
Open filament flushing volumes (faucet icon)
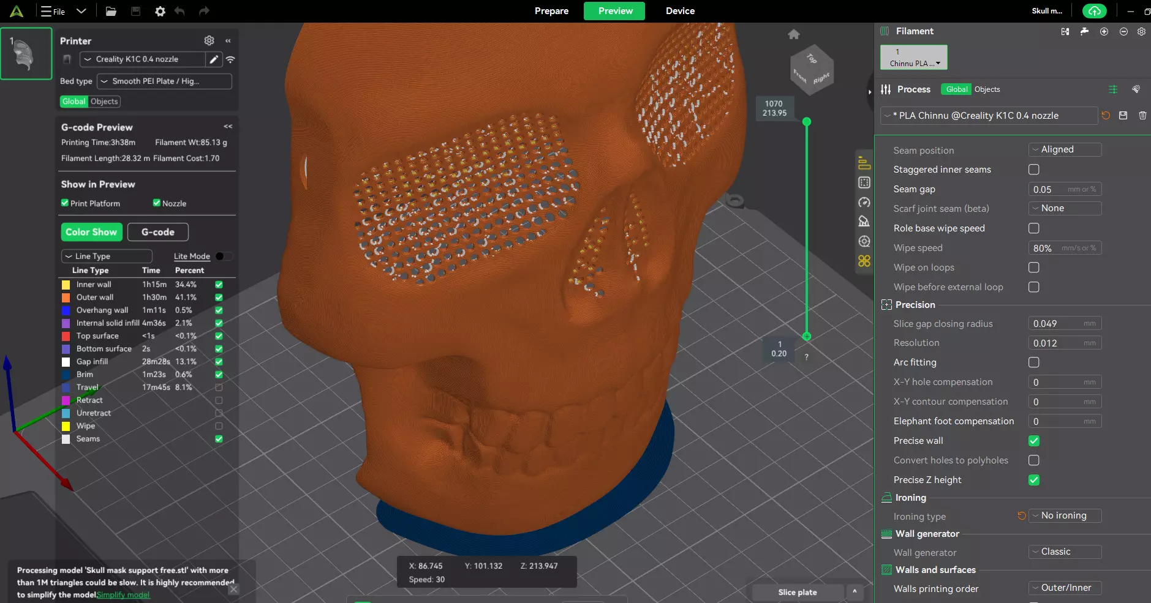tap(1084, 31)
